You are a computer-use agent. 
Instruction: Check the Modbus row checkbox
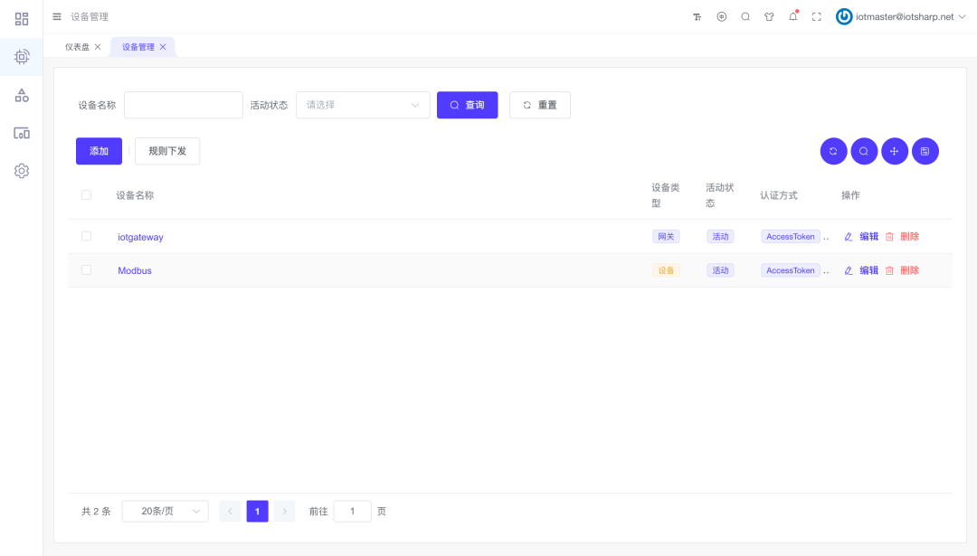pyautogui.click(x=87, y=269)
